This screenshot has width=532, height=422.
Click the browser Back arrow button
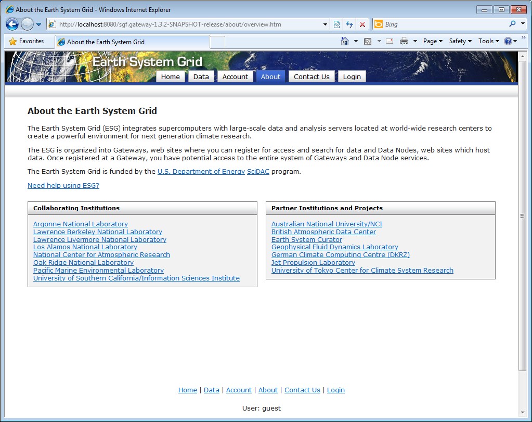[x=12, y=24]
